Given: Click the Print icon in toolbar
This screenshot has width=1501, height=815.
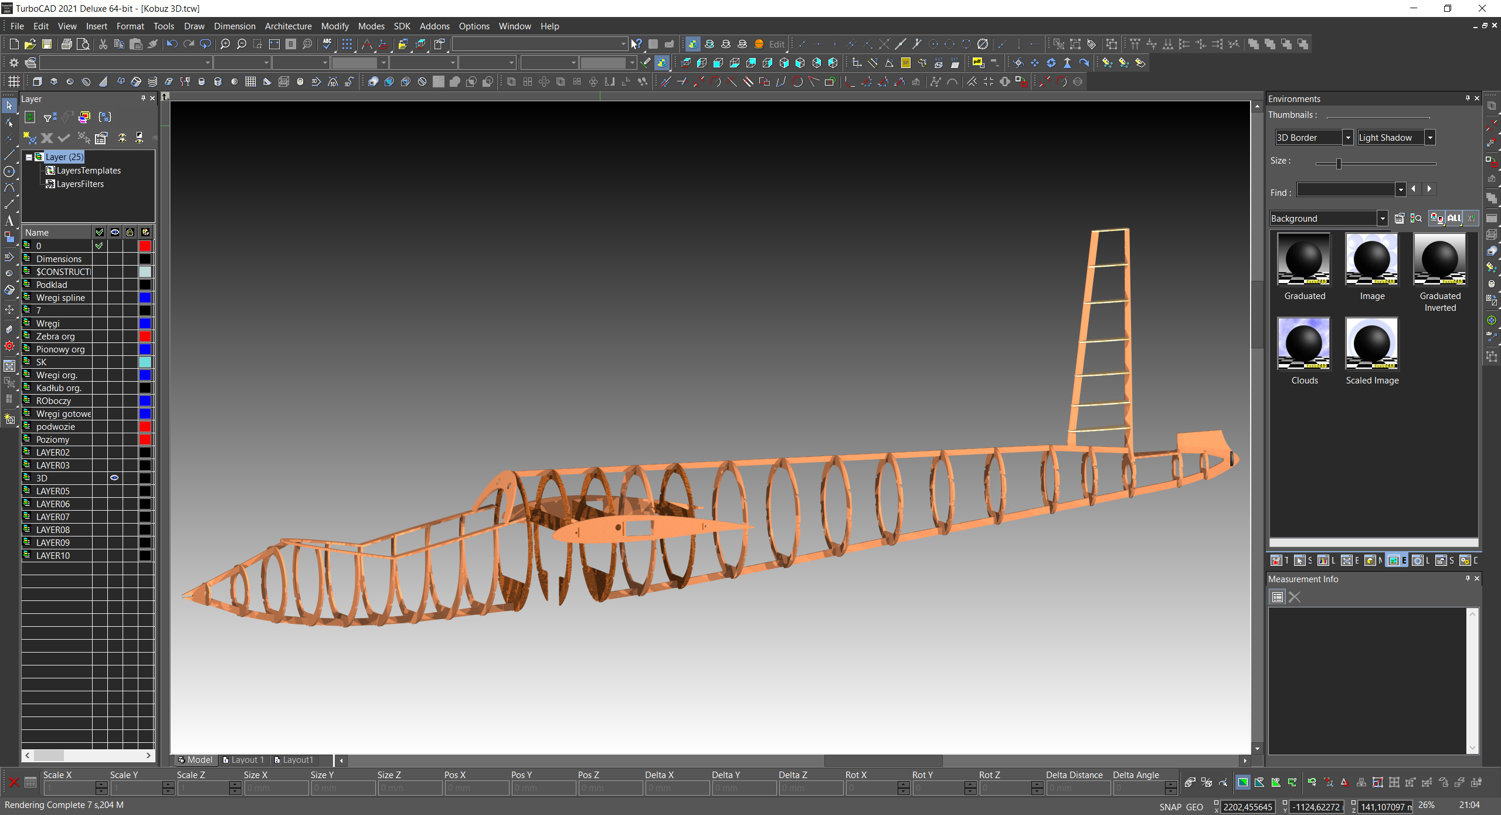Looking at the screenshot, I should coord(67,44).
